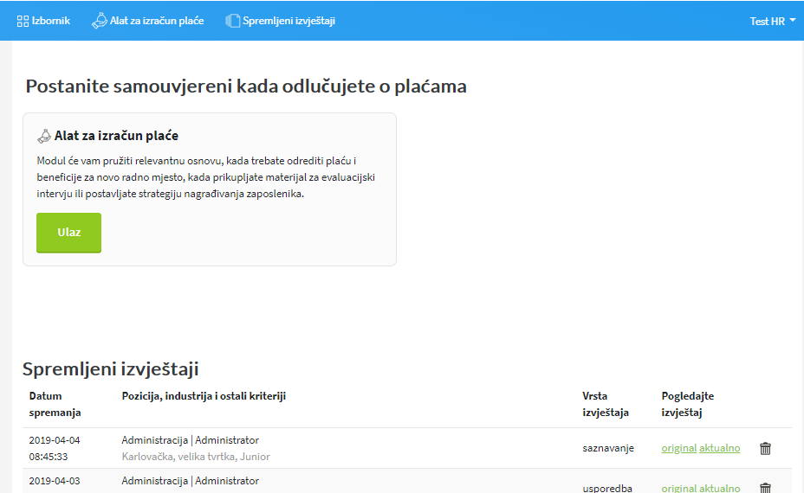Go to Alat za izračun plaće in navbar

point(147,21)
